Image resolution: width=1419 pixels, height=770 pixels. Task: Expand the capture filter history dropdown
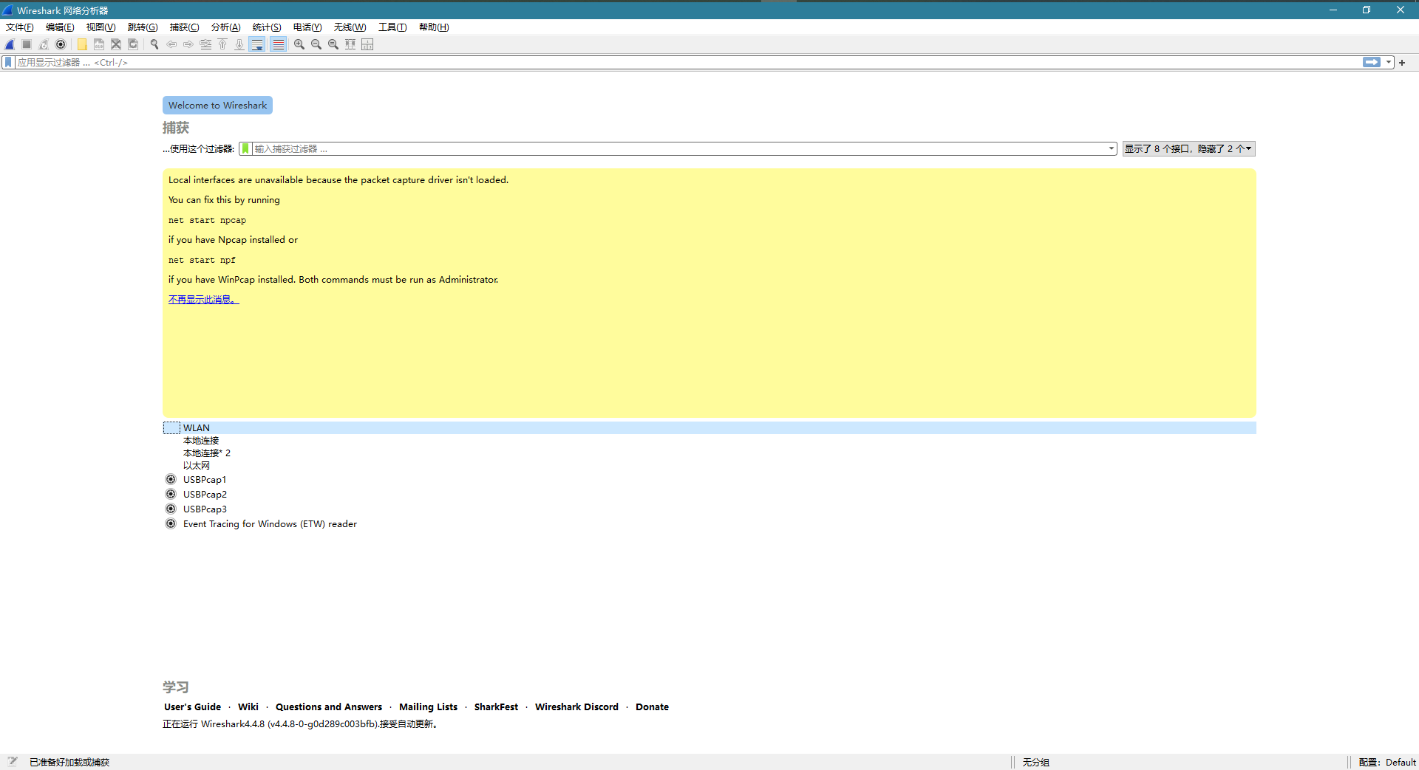coord(1111,149)
